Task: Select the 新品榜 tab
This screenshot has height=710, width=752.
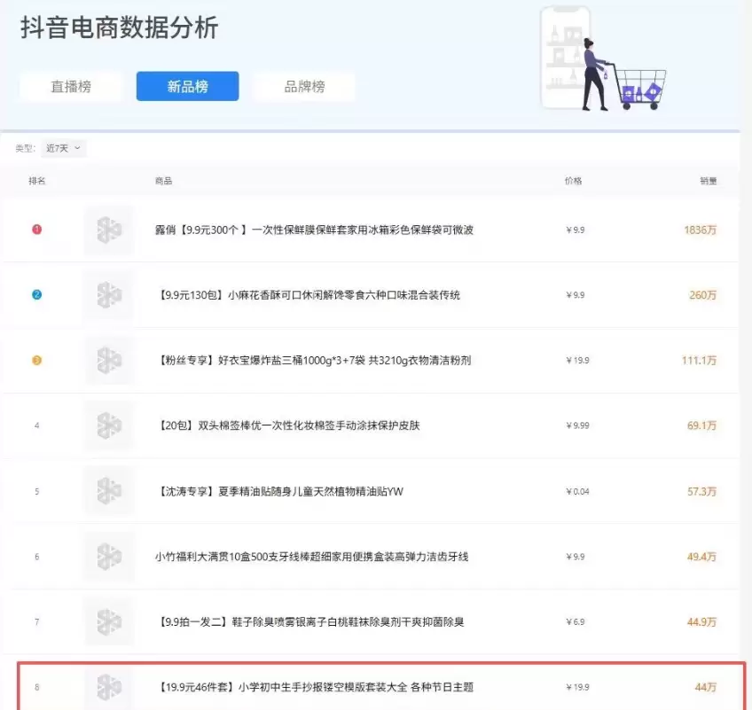Action: (187, 86)
